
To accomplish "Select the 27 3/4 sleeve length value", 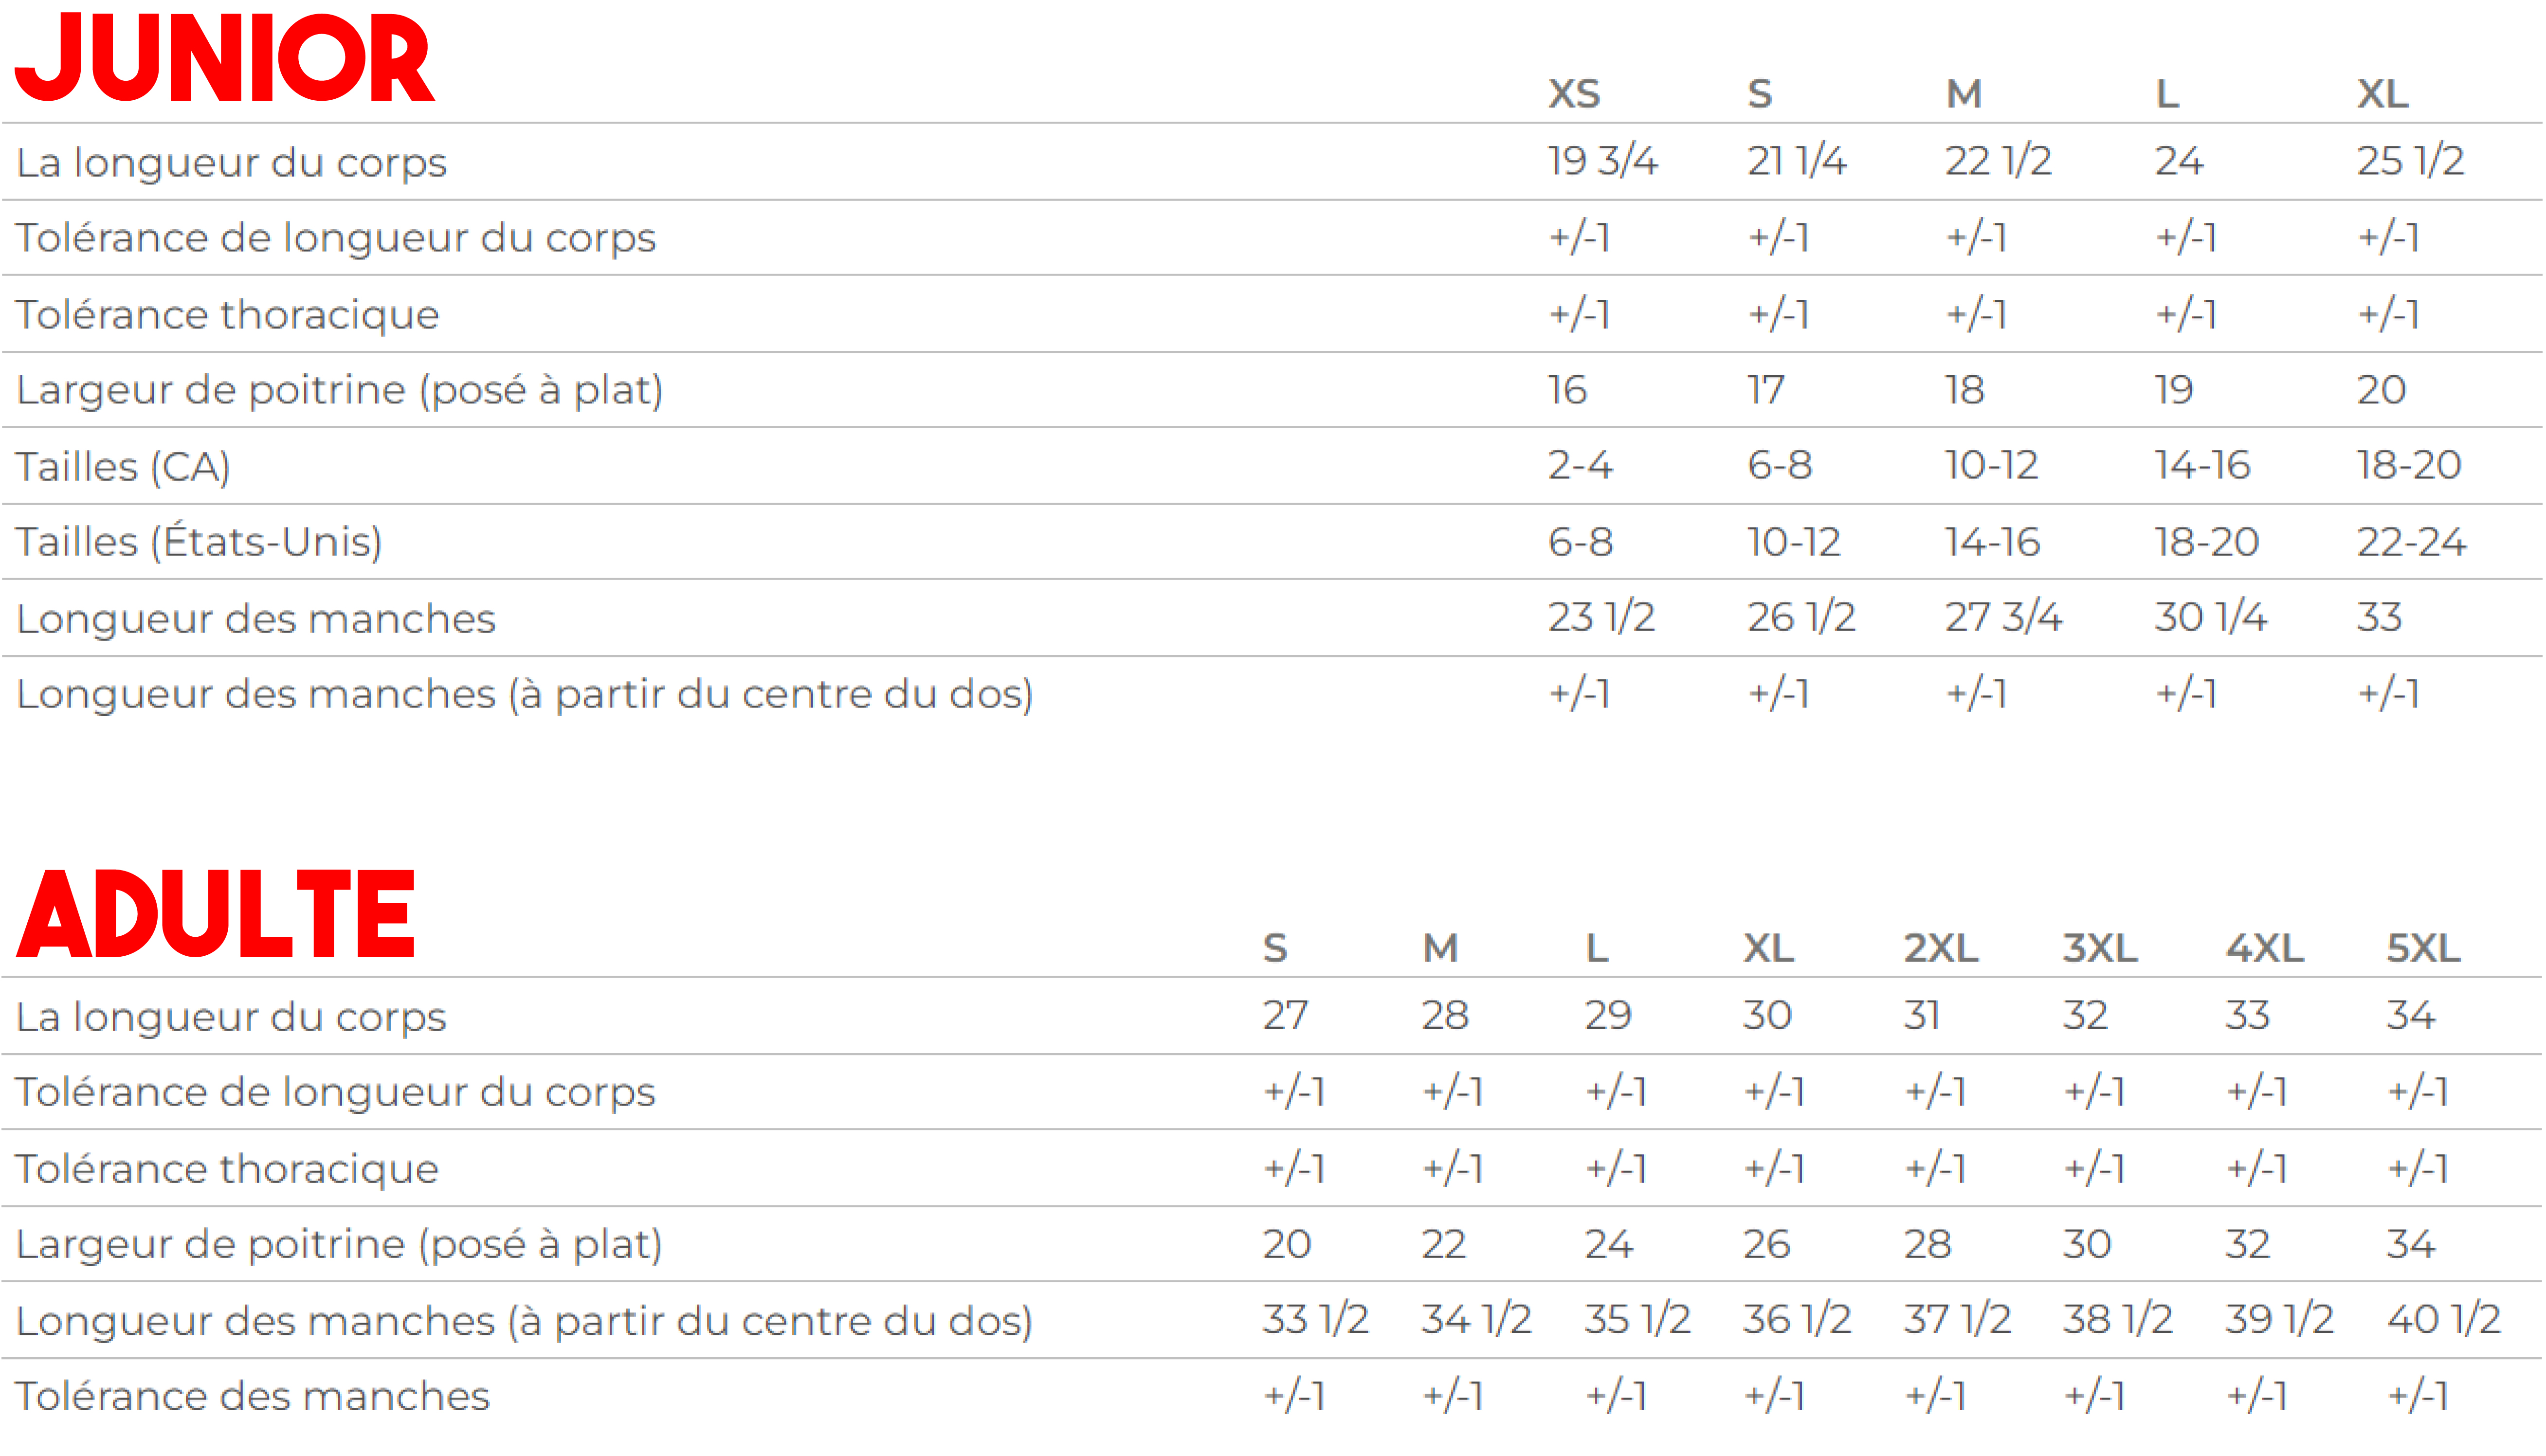I will tap(2002, 617).
